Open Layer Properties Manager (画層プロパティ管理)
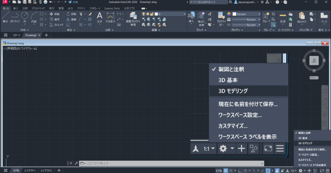Viewport: 331px width, 173px height. 133,18
